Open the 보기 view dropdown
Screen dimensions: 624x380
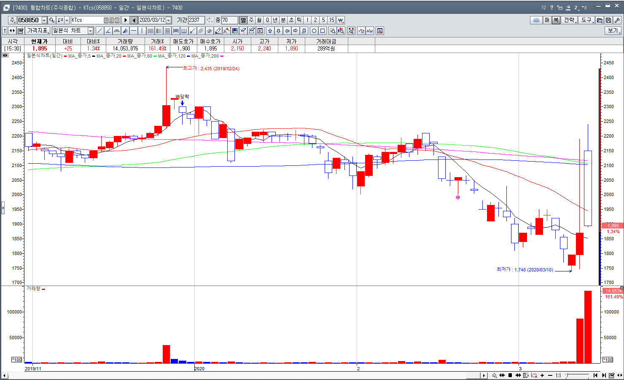pyautogui.click(x=613, y=31)
